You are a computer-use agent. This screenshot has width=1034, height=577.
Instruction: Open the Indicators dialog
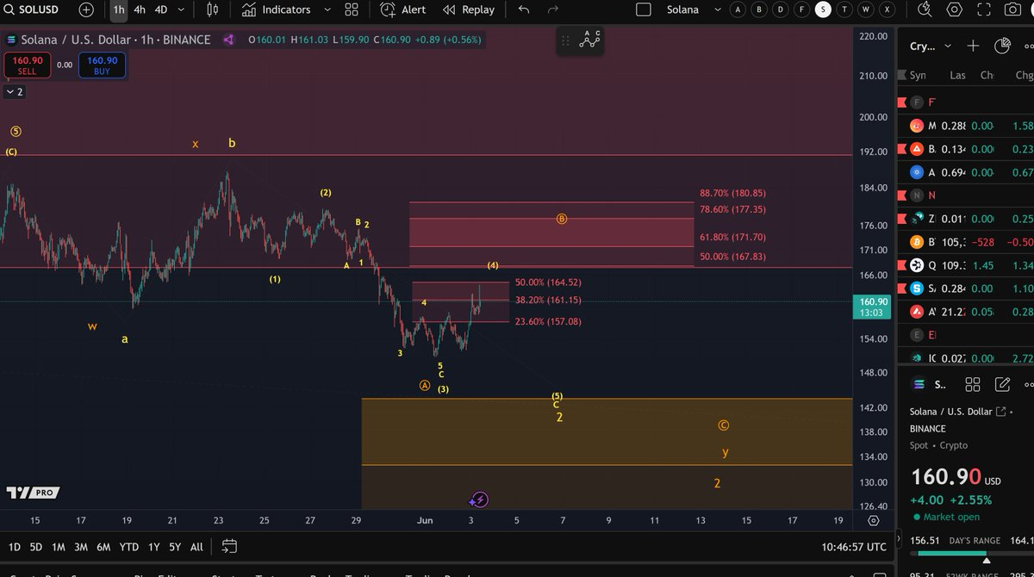point(276,9)
